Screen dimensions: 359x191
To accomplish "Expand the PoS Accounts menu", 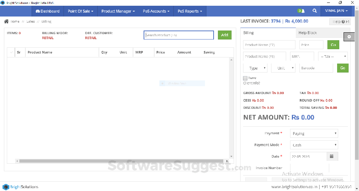I will [x=156, y=11].
